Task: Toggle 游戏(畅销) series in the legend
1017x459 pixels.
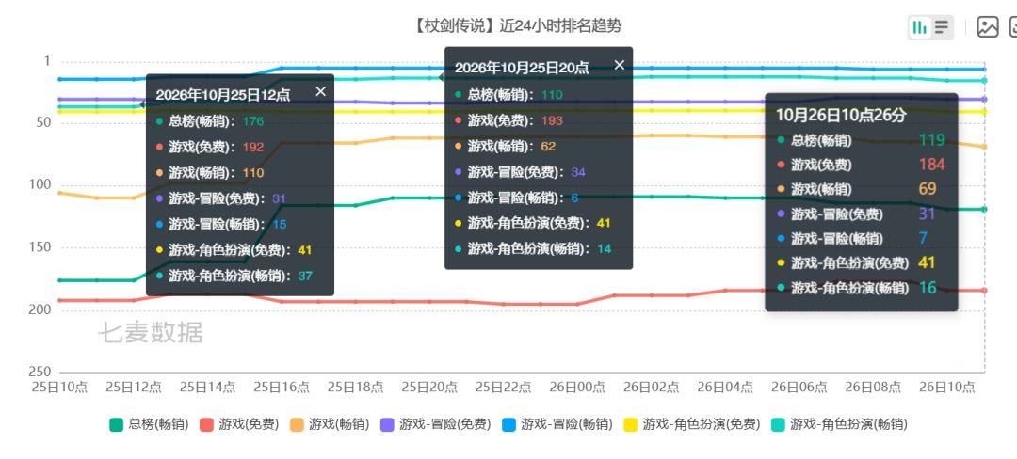Action: coord(330,425)
